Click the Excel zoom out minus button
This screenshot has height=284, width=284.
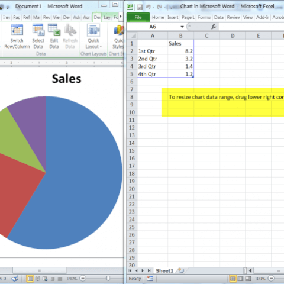[272, 279]
